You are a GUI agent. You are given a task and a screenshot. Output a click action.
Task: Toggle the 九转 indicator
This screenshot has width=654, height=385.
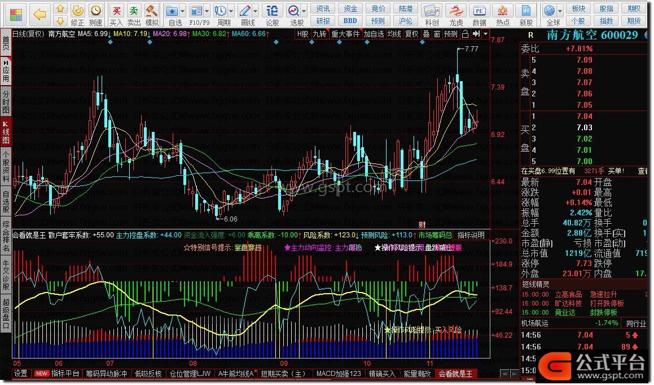319,34
